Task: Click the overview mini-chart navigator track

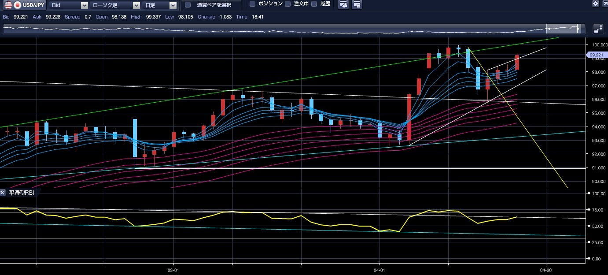Action: point(264,29)
